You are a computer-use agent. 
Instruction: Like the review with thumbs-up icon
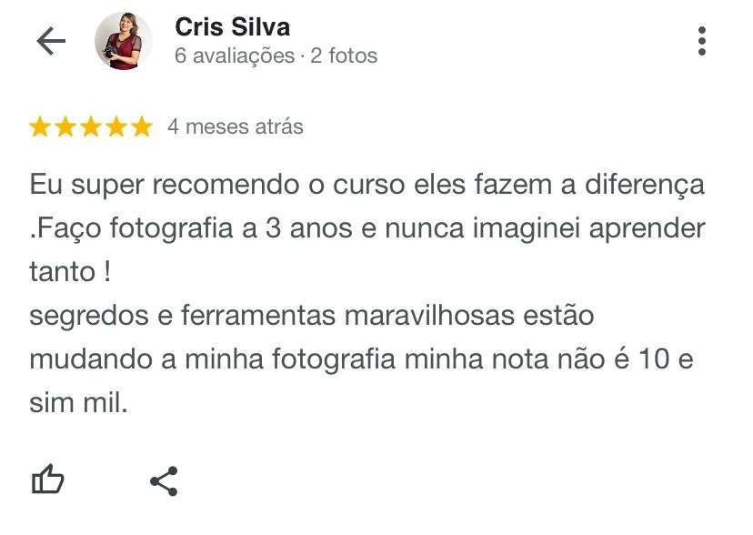(x=47, y=479)
